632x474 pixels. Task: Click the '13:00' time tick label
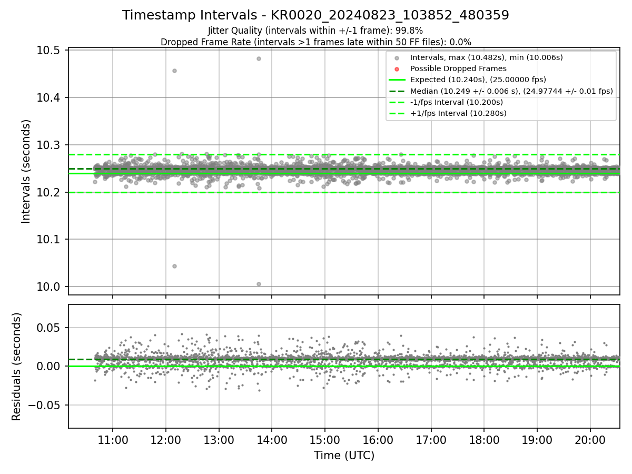(x=219, y=439)
